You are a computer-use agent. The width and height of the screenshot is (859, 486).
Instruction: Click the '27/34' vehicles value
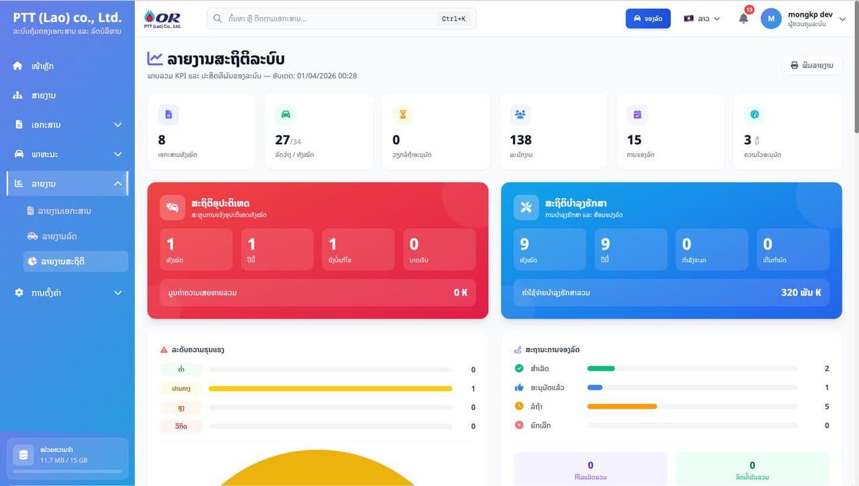[289, 140]
